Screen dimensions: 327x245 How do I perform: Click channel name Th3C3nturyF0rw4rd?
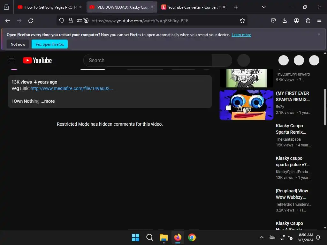[293, 74]
